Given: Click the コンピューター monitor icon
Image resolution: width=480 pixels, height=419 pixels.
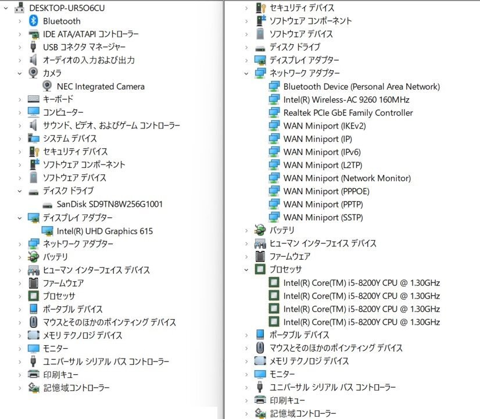Looking at the screenshot, I should (x=33, y=112).
